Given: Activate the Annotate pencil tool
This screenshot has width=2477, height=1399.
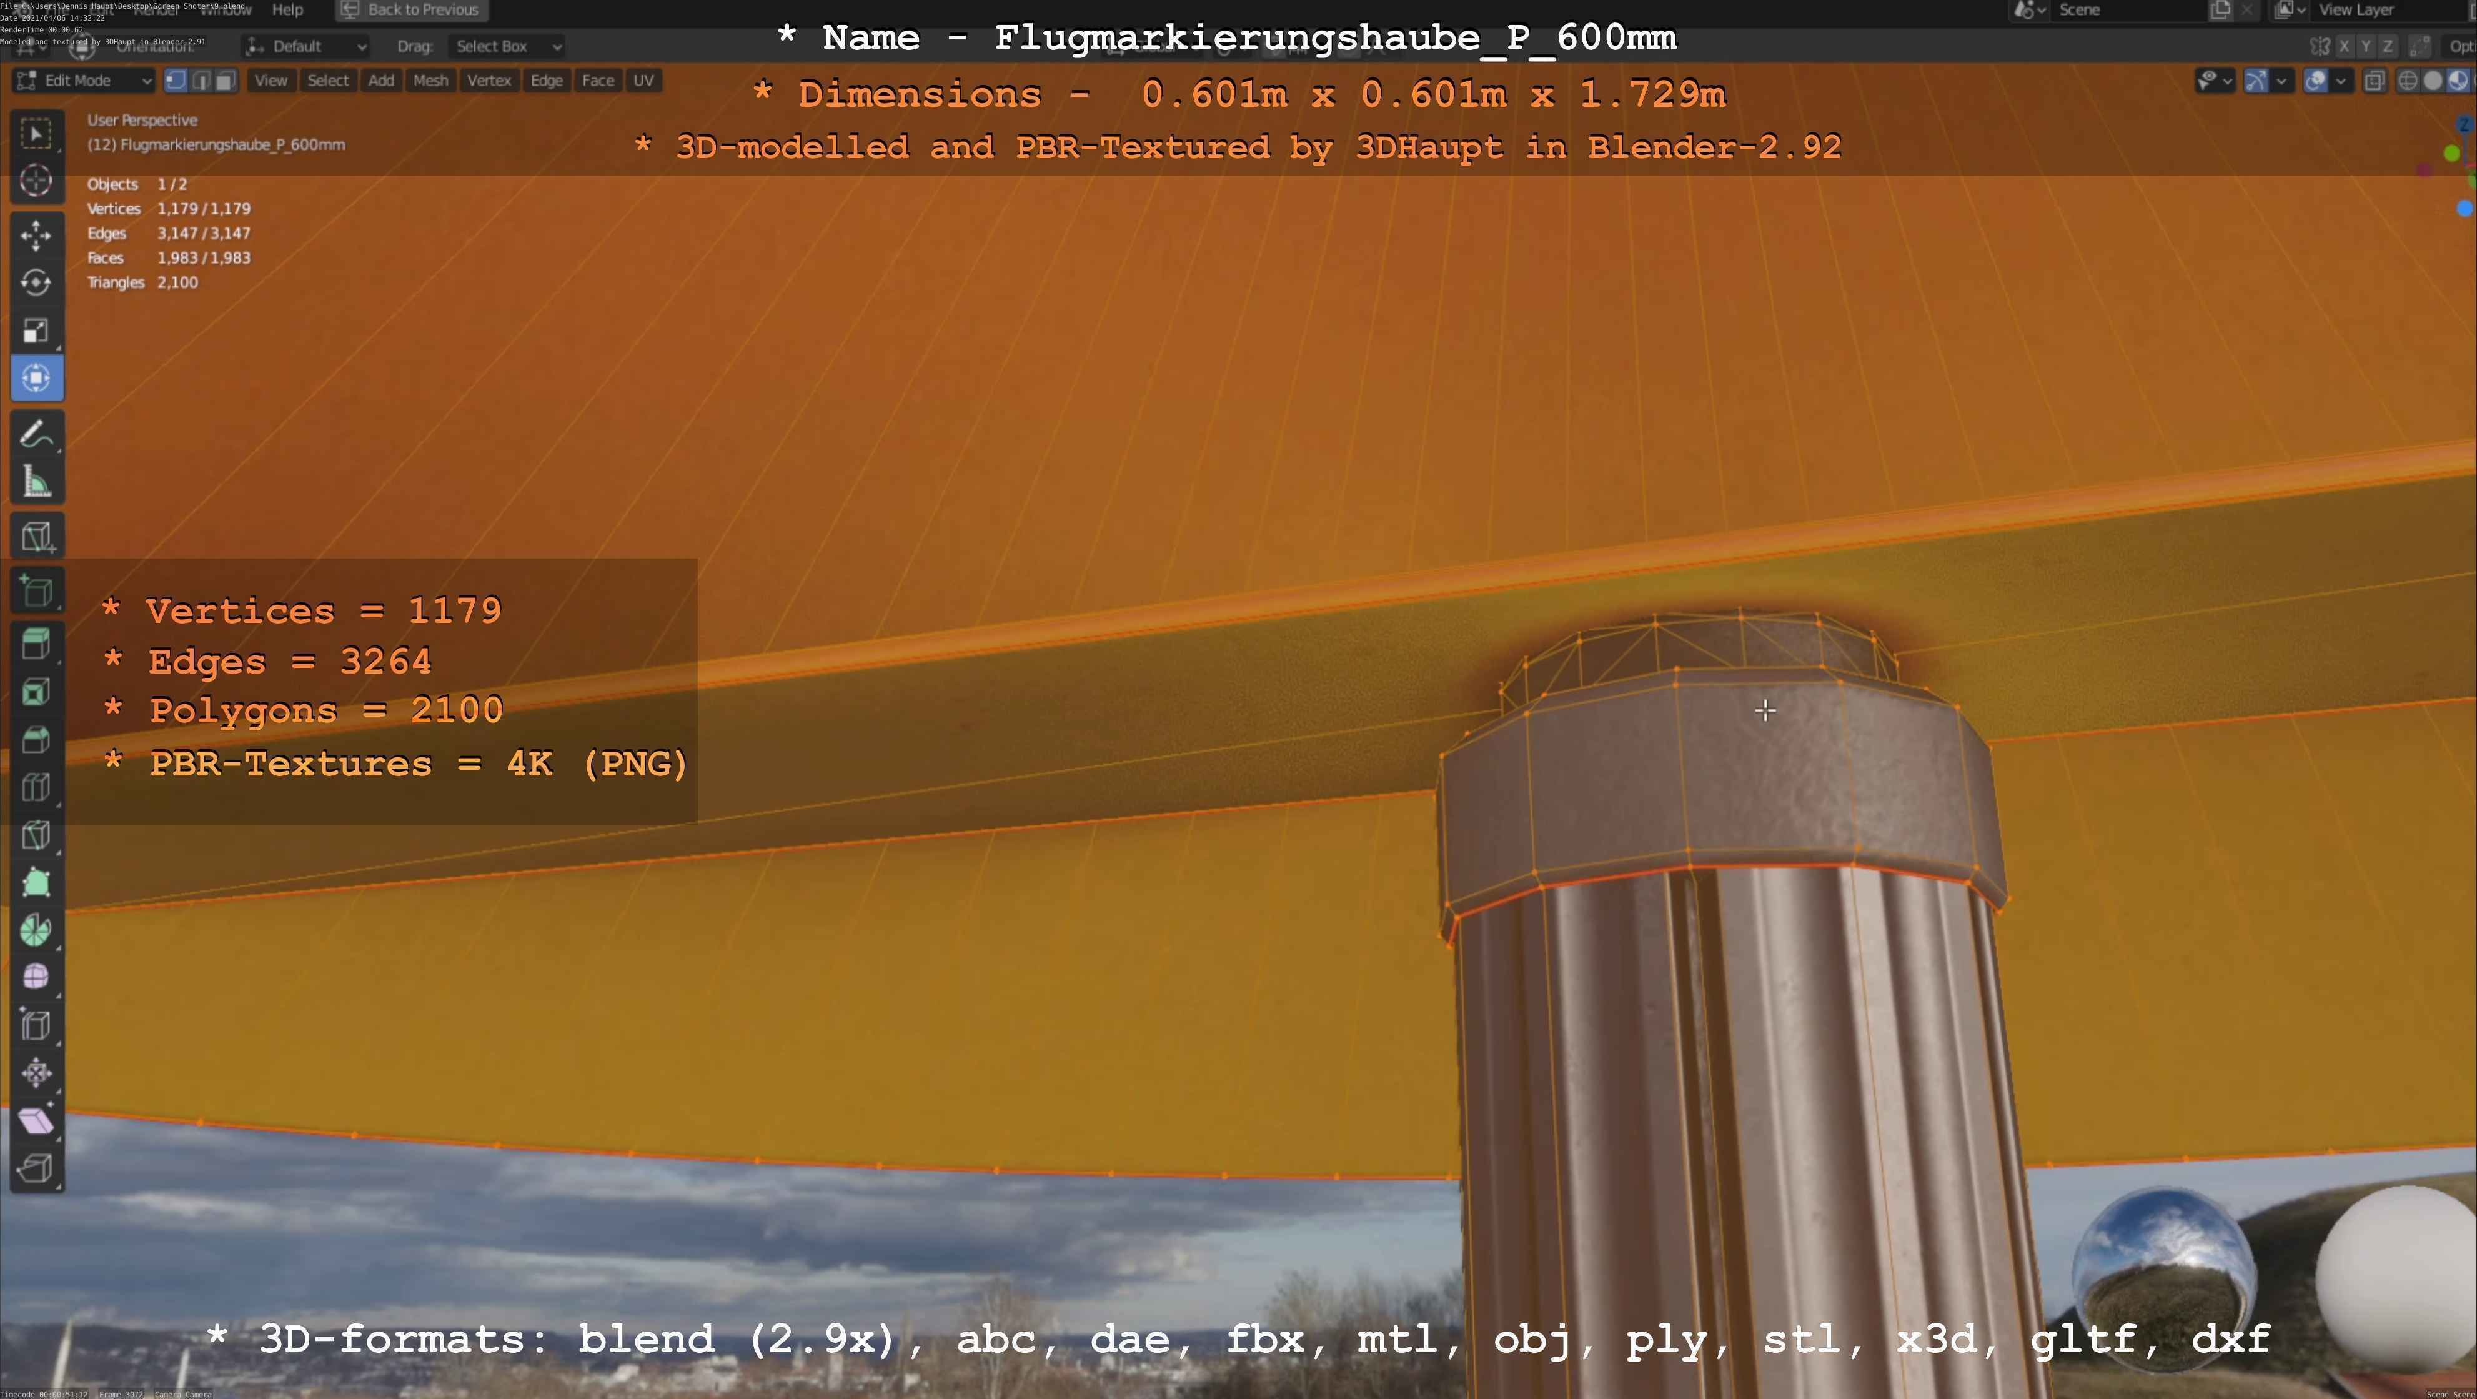Looking at the screenshot, I should click(36, 435).
